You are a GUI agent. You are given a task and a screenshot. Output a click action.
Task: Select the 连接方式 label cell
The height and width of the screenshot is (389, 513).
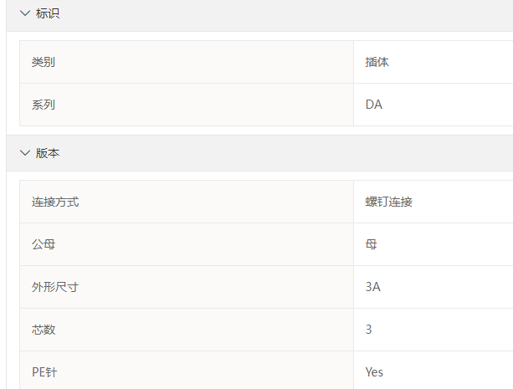coord(187,202)
